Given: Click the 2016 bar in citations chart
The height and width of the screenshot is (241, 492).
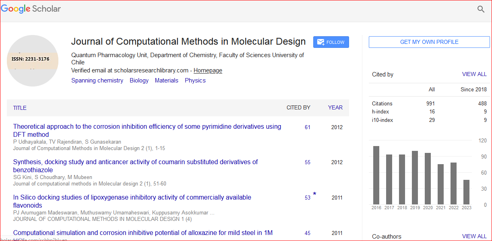Looking at the screenshot, I should [x=376, y=175].
